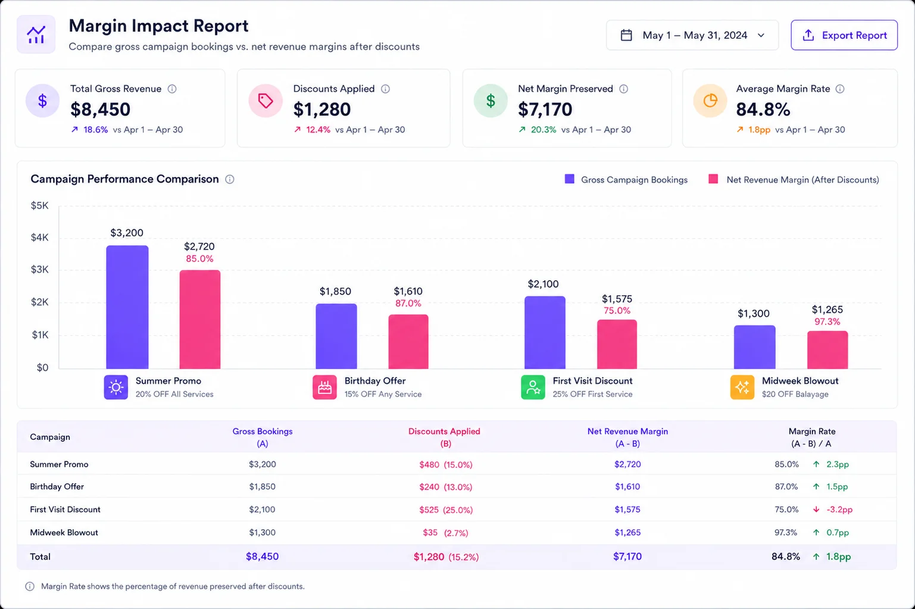Click the $2,100 First Visit Discount gross bar
Viewport: 915px width, 609px height.
[x=545, y=333]
